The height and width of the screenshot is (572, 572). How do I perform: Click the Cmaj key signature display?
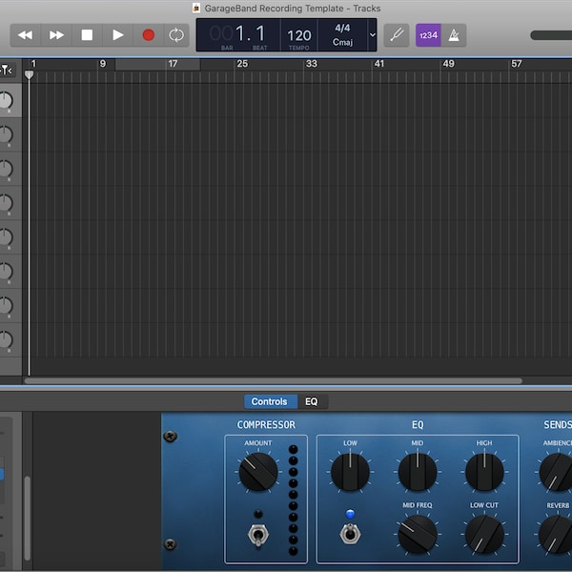(342, 42)
